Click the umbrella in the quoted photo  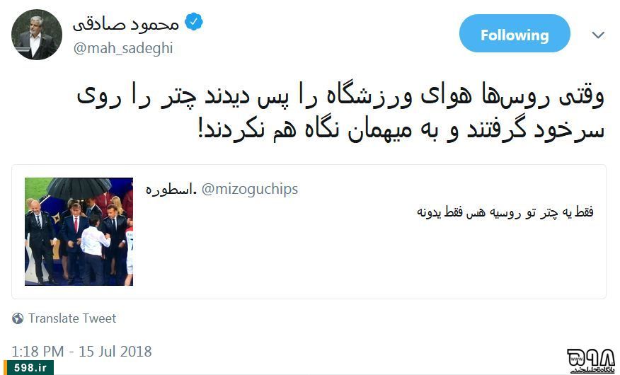[79, 188]
